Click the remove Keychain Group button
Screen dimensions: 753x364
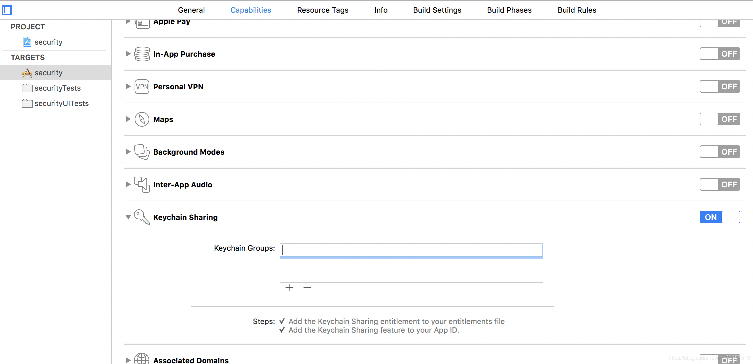pyautogui.click(x=307, y=287)
